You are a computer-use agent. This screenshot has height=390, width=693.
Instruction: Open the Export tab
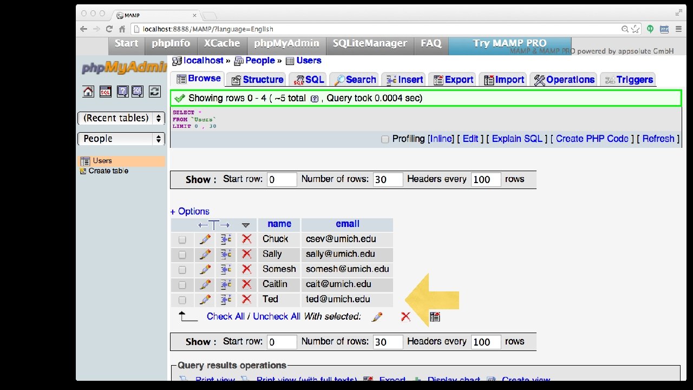[x=452, y=80]
